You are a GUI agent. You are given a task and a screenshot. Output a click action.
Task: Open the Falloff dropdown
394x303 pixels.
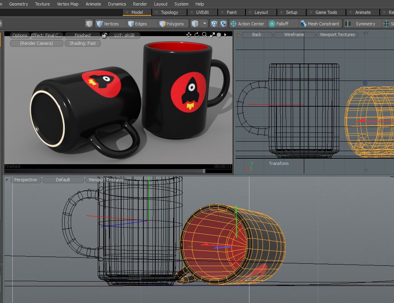coord(278,24)
